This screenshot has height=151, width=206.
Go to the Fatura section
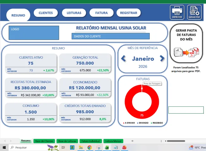[x=101, y=13]
